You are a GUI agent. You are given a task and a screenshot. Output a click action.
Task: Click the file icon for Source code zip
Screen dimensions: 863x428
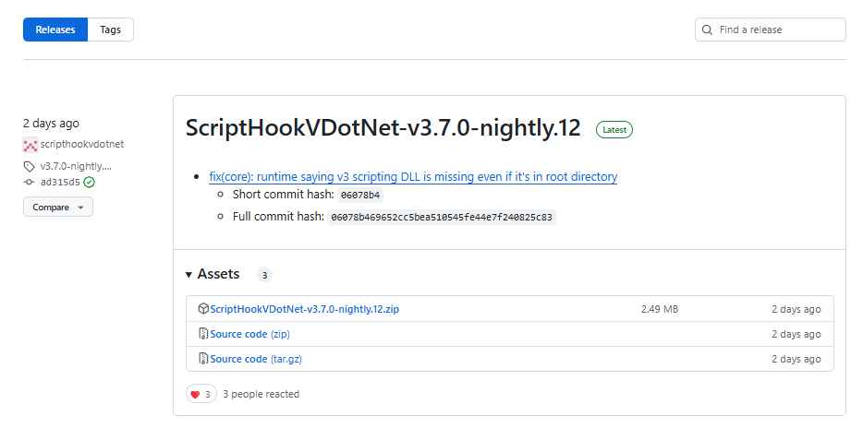point(203,334)
